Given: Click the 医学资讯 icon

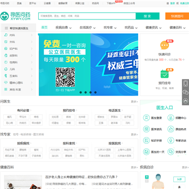Looking at the screenshot, I should [146, 129].
